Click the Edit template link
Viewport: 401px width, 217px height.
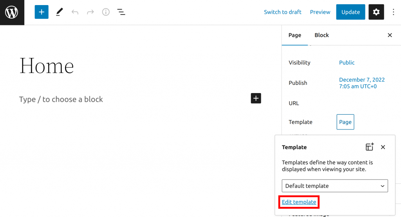(299, 202)
